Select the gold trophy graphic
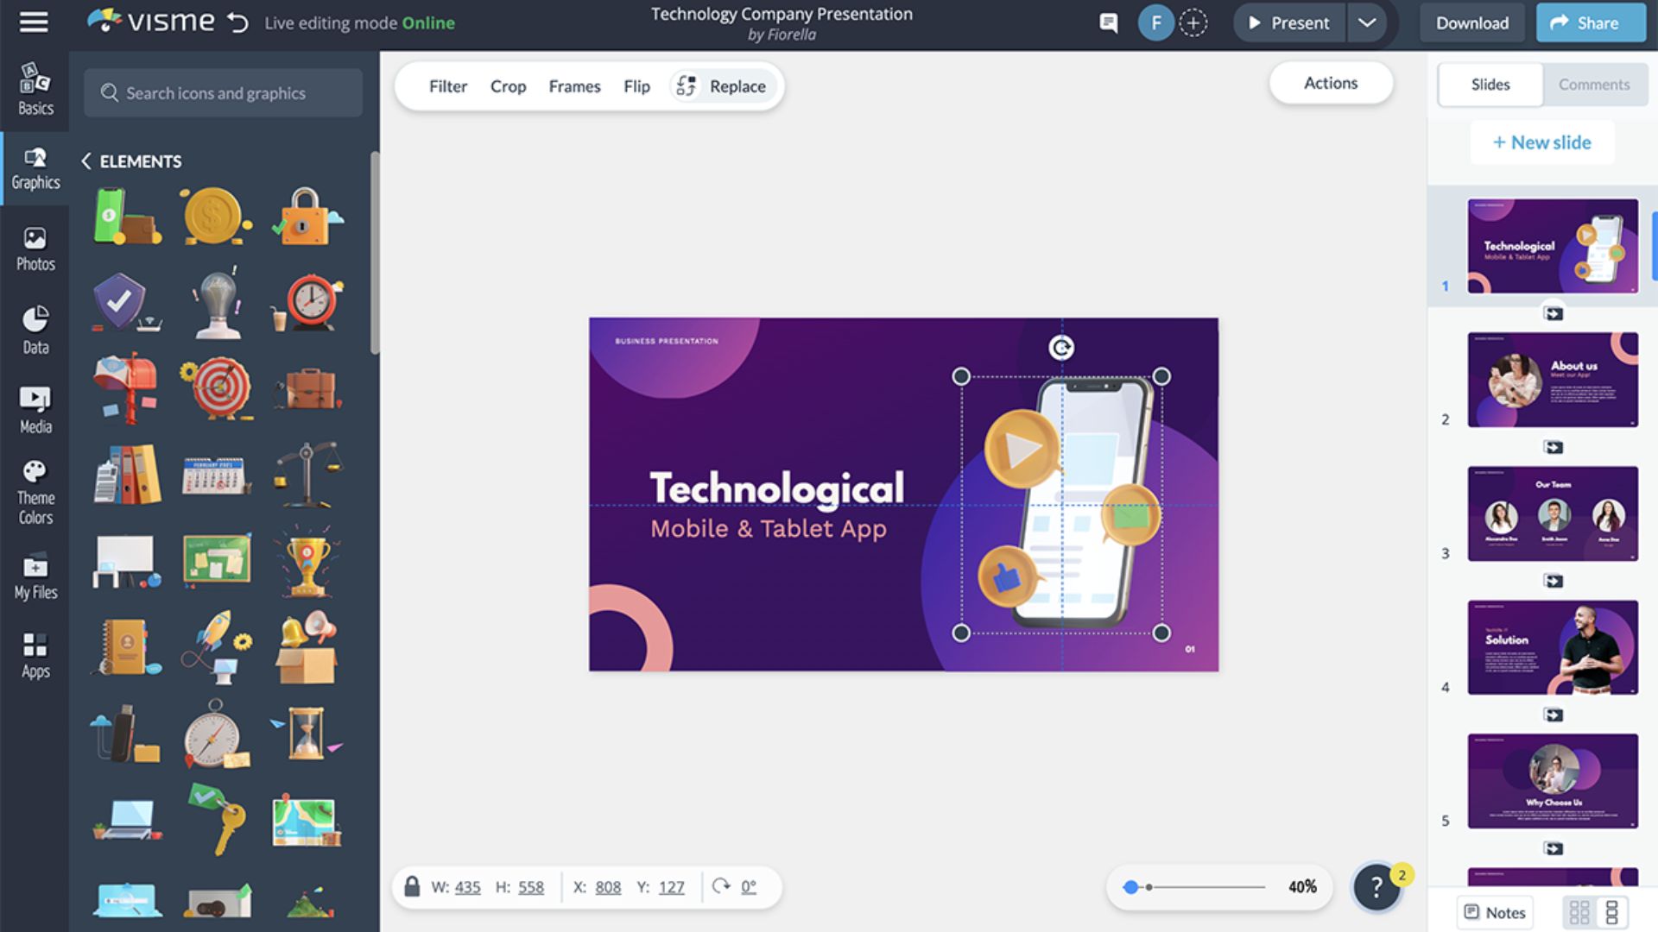 pos(307,562)
